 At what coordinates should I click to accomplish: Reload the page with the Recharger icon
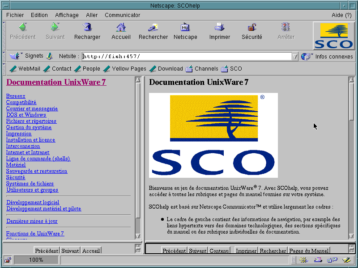87,27
